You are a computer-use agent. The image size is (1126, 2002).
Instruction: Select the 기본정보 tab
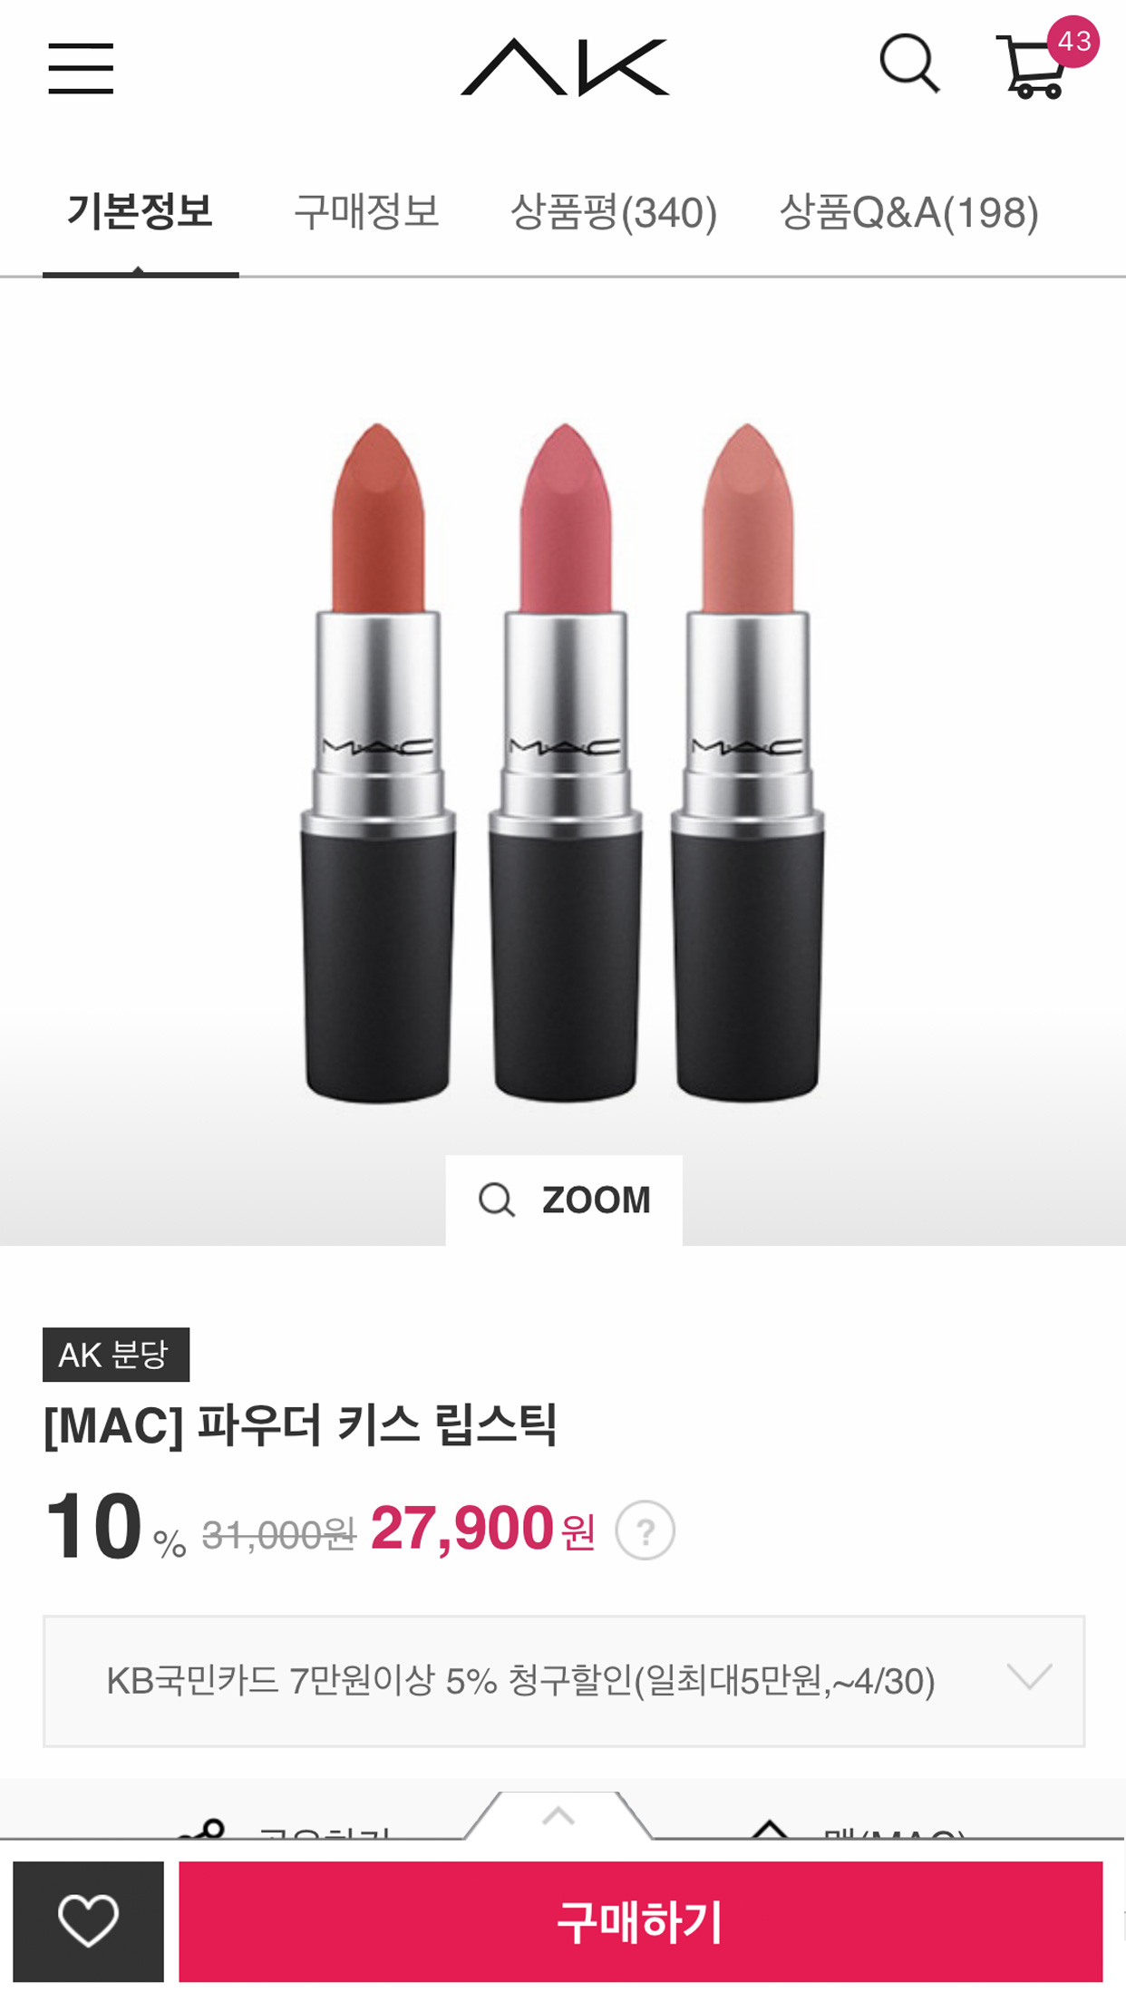click(x=140, y=212)
